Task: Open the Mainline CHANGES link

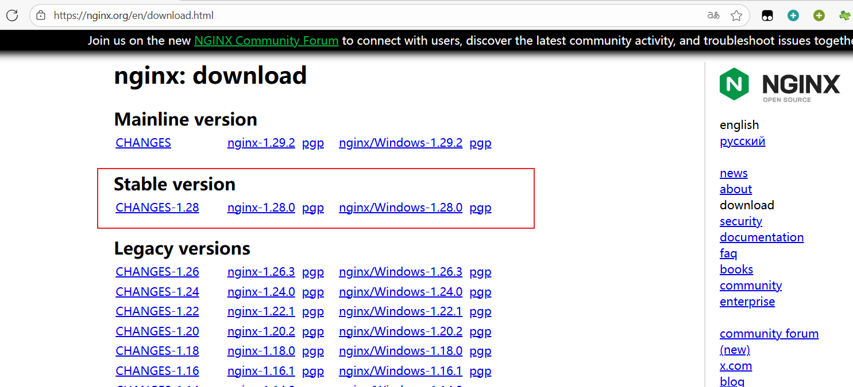Action: 143,143
